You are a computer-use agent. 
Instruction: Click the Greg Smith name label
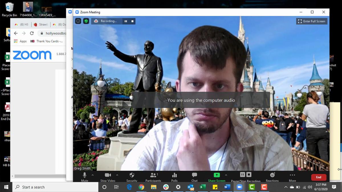click(x=82, y=168)
